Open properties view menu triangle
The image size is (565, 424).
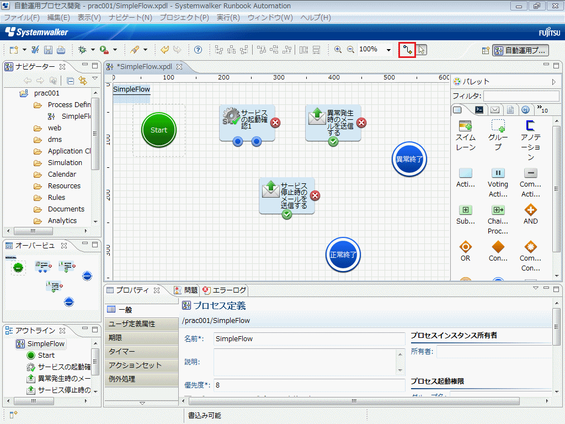pos(535,288)
